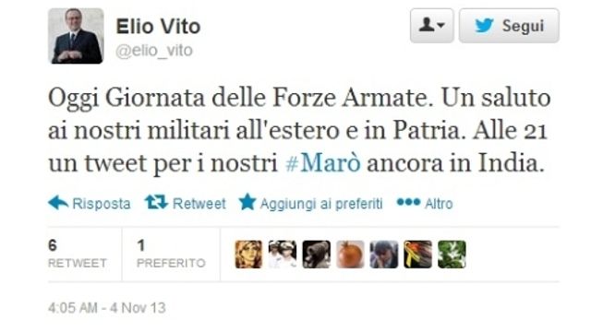Screen dimensions: 591x332
Task: Visit the @elio_vito handle link
Action: (154, 51)
